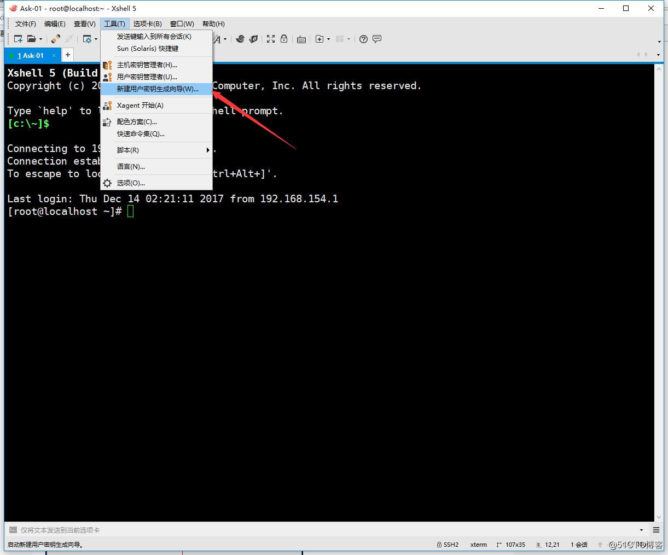Open the 查看(V) menu
This screenshot has height=555, width=668.
[x=85, y=24]
